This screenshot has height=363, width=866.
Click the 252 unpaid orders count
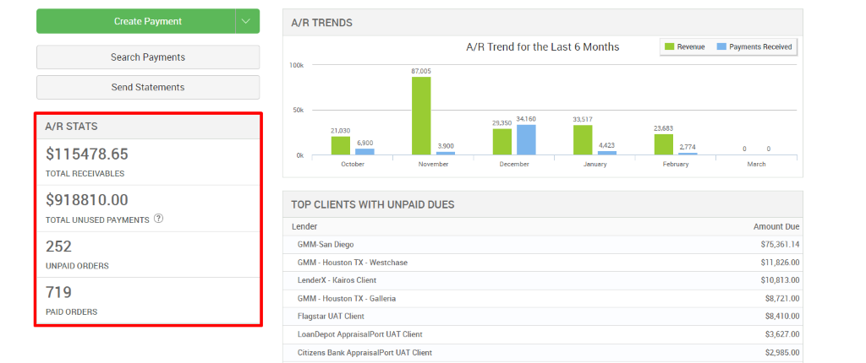pos(58,246)
